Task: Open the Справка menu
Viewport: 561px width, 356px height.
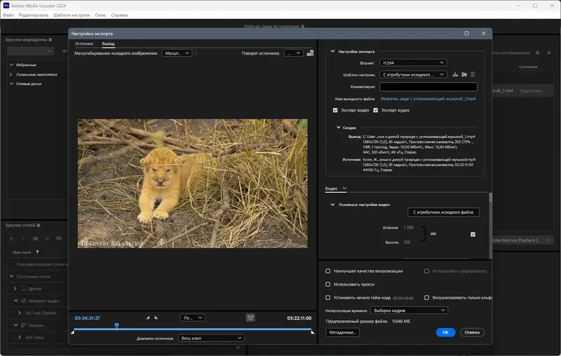Action: tap(120, 15)
